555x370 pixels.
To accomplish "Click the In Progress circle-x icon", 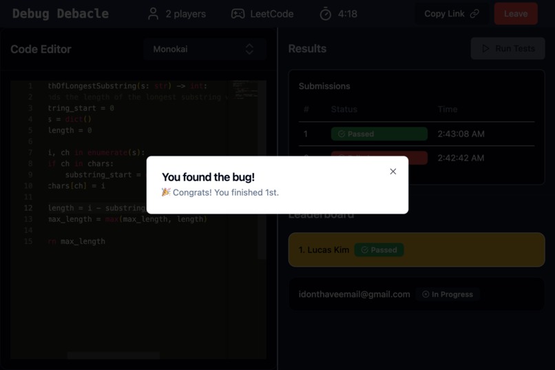I will pyautogui.click(x=426, y=294).
